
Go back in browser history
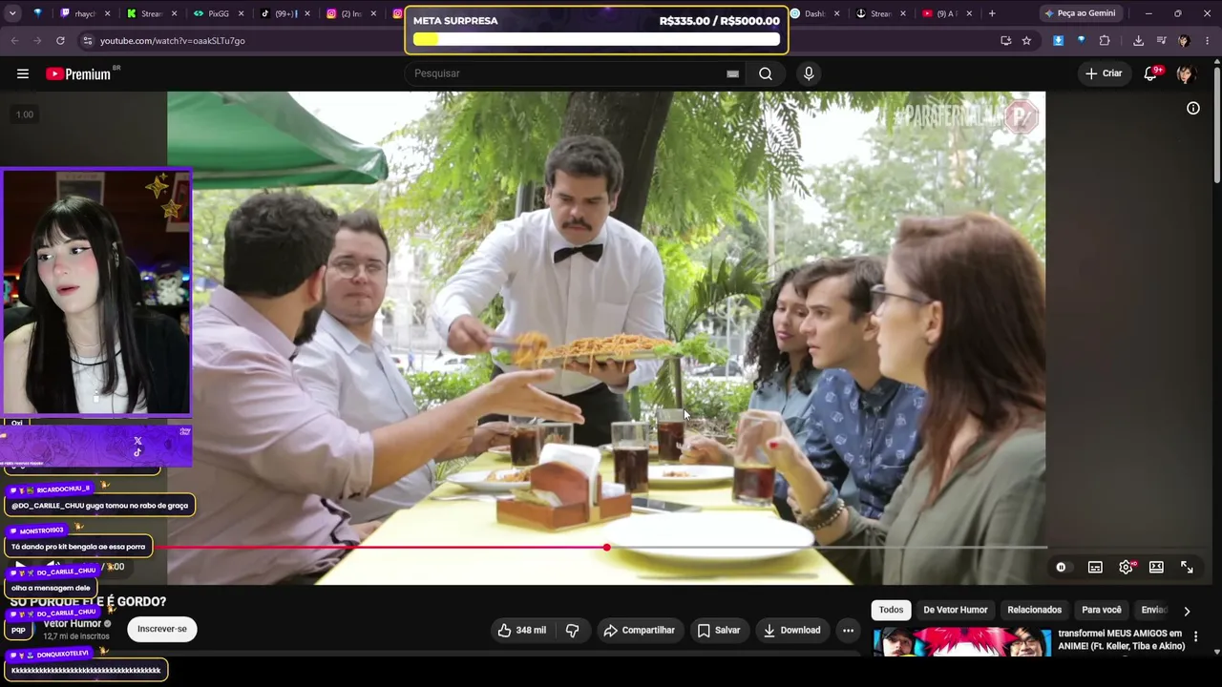[x=14, y=41]
